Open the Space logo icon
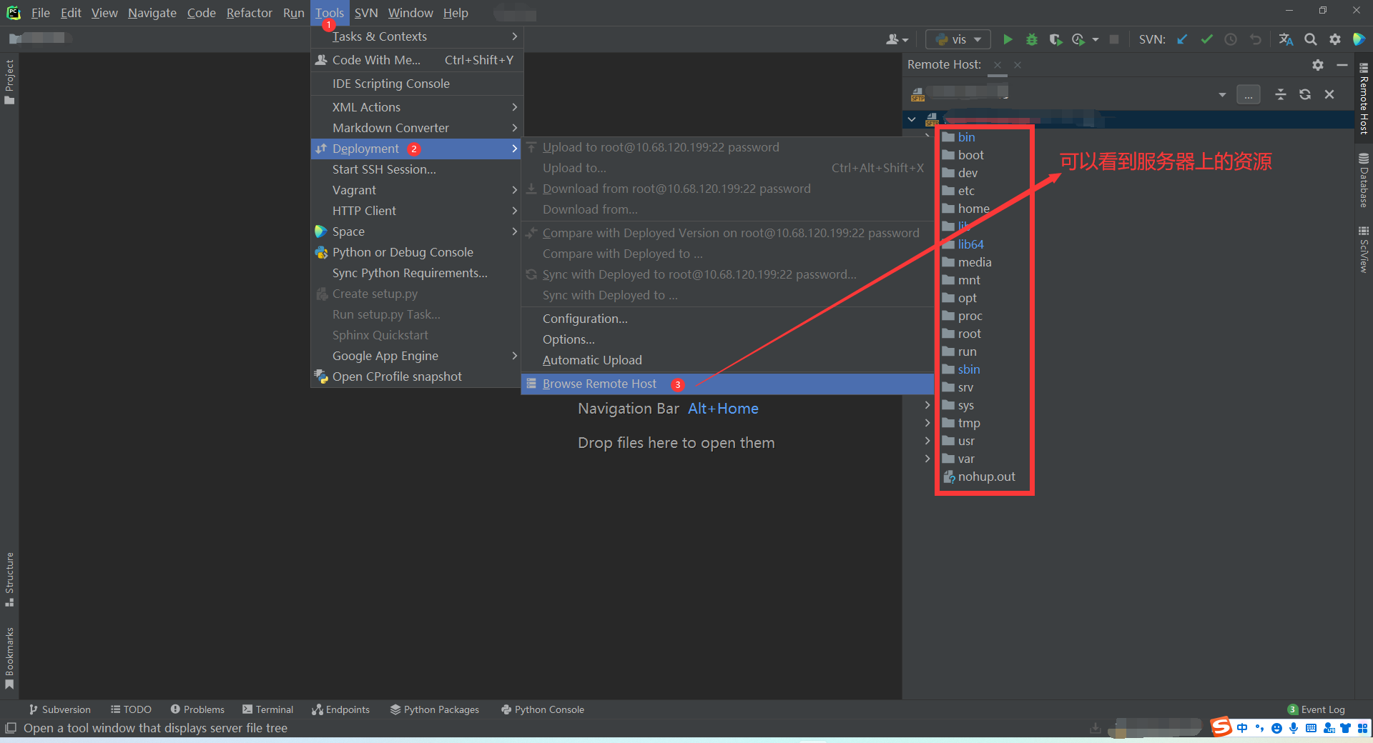This screenshot has width=1373, height=743. tap(1359, 39)
